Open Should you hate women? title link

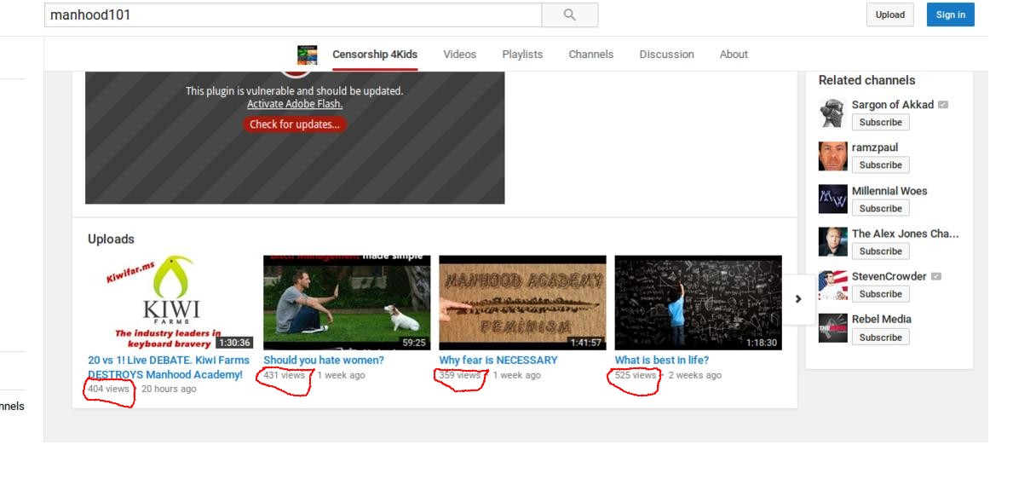tap(324, 360)
